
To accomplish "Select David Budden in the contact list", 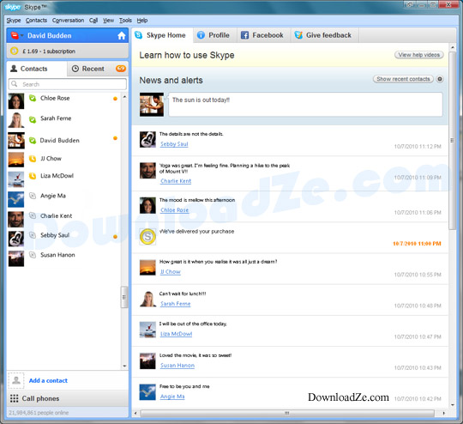I will tap(63, 140).
